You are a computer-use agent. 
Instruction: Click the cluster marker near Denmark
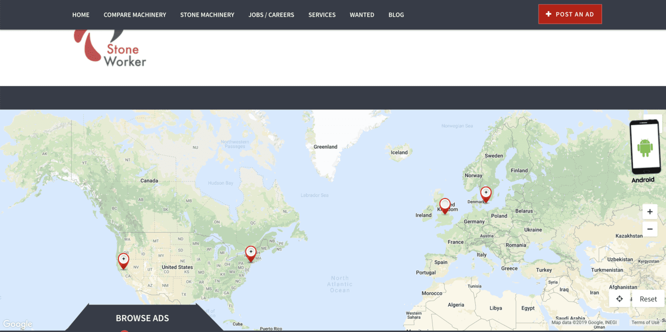point(486,192)
